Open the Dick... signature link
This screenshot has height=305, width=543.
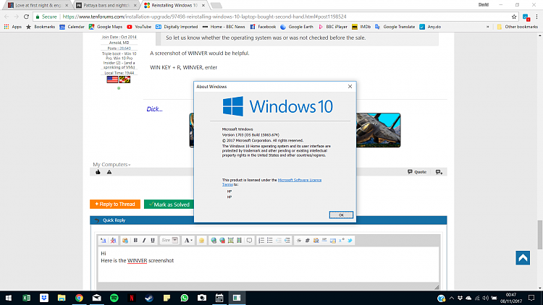(x=154, y=109)
